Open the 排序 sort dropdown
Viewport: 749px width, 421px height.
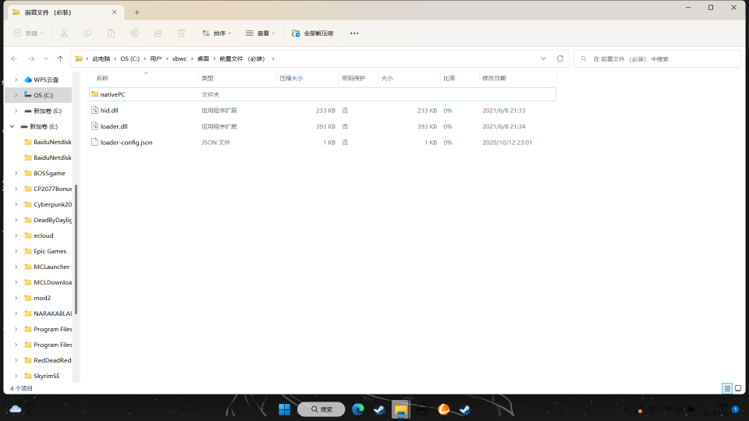(217, 34)
